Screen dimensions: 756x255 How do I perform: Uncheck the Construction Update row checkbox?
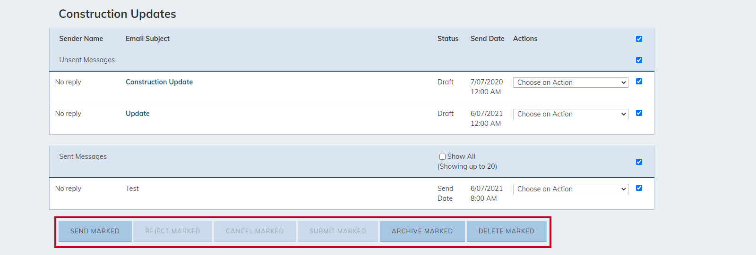[x=639, y=81]
